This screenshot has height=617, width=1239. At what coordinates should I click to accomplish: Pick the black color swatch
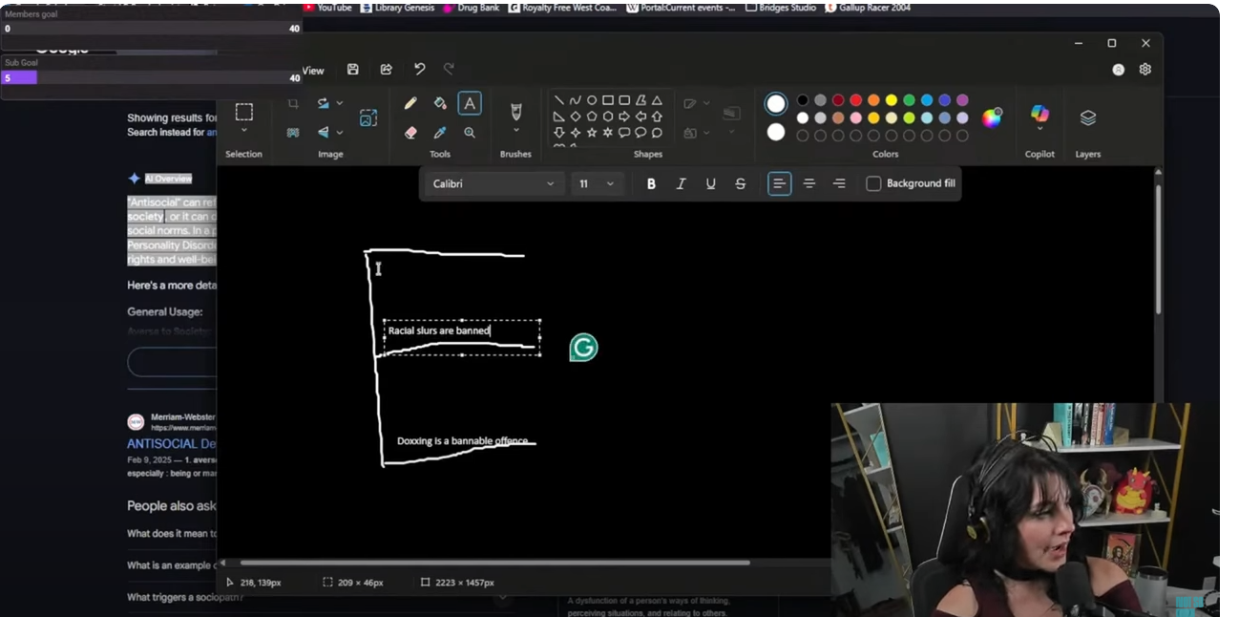(x=803, y=100)
